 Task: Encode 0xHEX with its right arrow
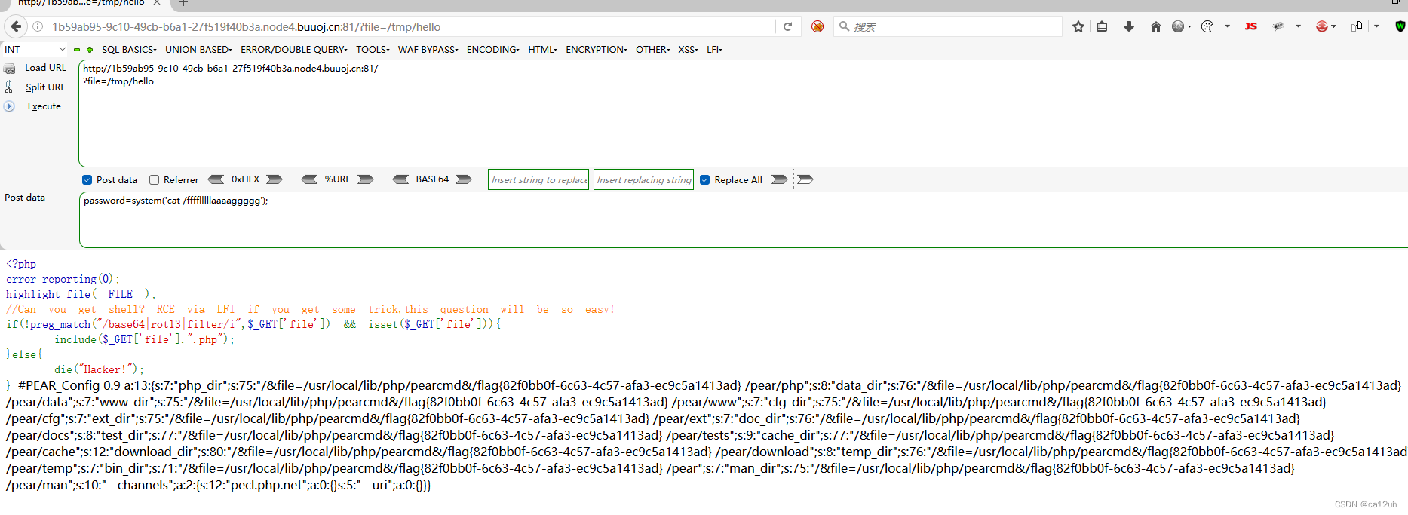click(275, 179)
